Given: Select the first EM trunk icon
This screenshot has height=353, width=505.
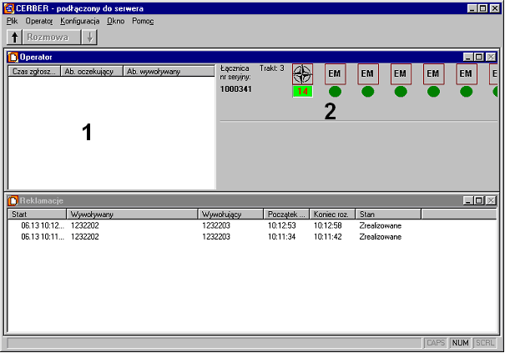Looking at the screenshot, I should point(335,73).
